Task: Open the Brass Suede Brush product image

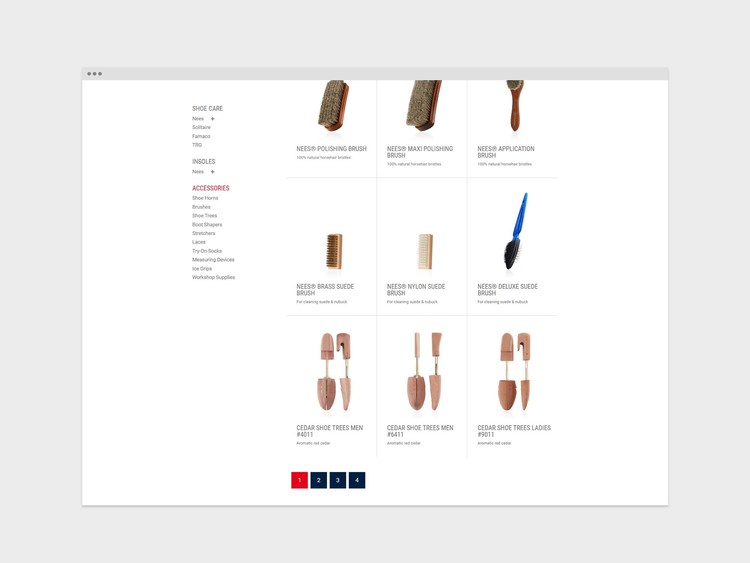Action: click(334, 251)
